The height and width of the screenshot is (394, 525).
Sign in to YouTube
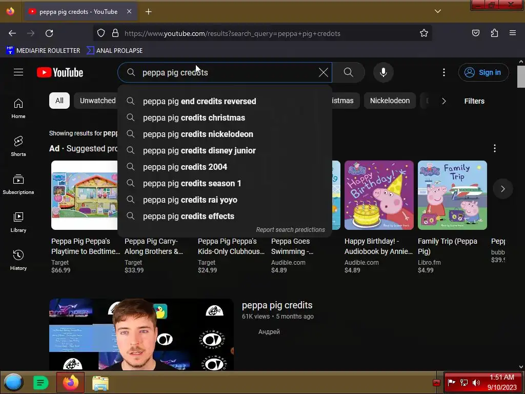(483, 72)
